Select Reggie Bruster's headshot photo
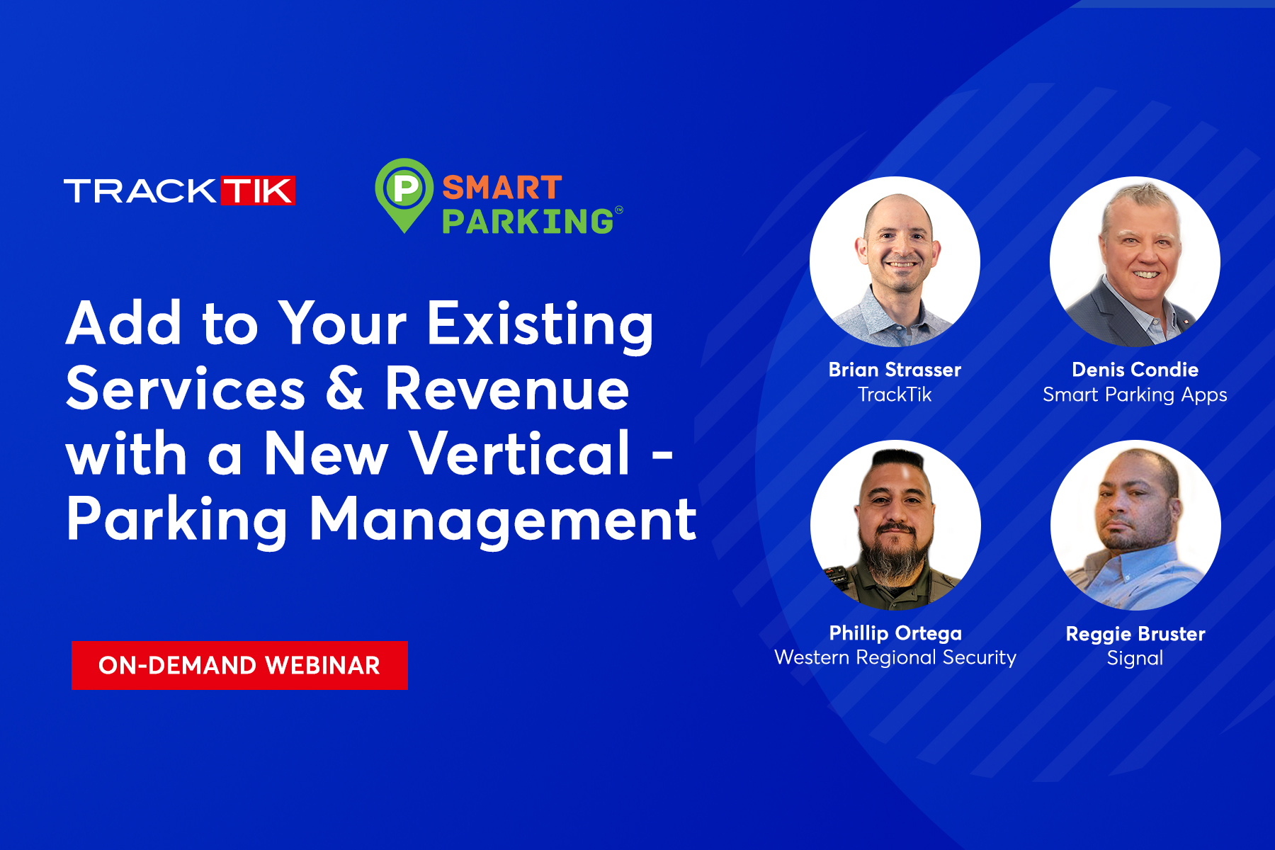 1135,525
